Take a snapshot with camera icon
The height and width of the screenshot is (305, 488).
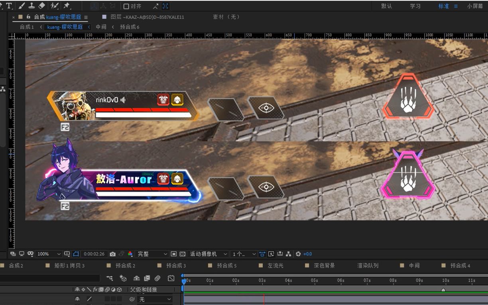pyautogui.click(x=112, y=254)
